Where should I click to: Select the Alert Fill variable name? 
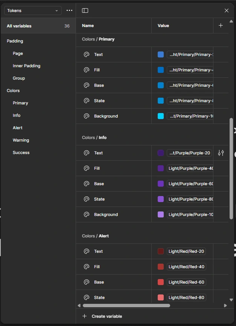97,267
